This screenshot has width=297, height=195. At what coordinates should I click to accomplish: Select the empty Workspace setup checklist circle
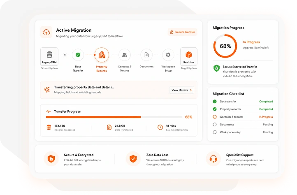[215, 132]
